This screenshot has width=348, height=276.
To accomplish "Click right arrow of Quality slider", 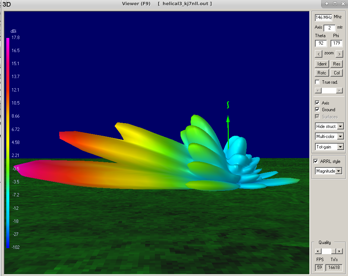I will pos(339,251).
